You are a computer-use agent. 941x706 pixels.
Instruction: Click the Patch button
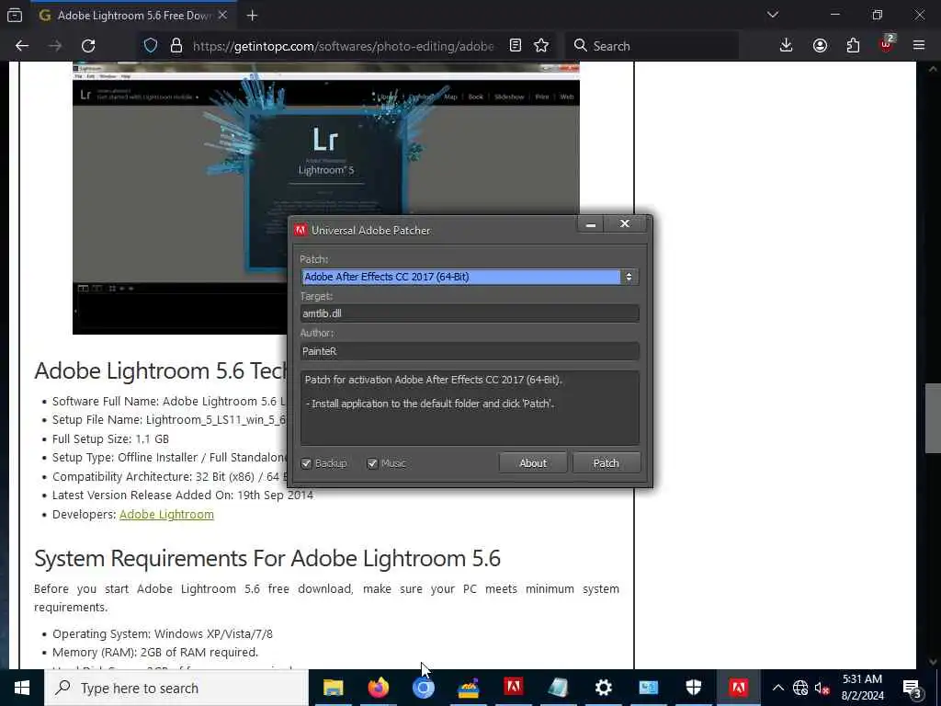[607, 463]
